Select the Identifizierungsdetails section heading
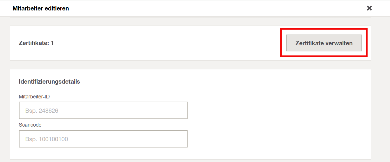The height and width of the screenshot is (162, 390). pos(50,82)
